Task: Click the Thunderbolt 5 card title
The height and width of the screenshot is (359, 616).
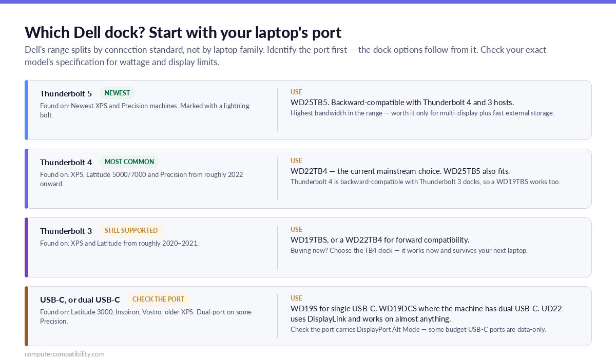Action: 66,93
